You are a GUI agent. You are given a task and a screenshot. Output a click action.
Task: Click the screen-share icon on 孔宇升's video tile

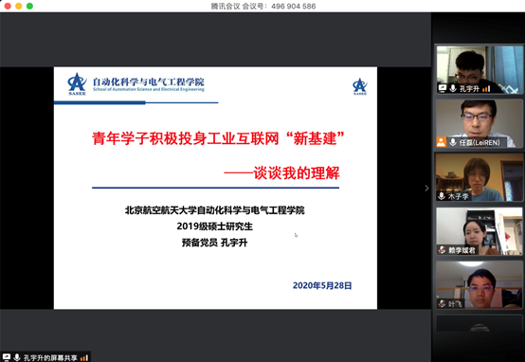[443, 88]
